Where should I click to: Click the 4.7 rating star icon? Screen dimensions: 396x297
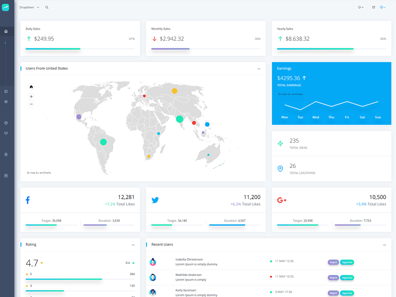tap(42, 263)
